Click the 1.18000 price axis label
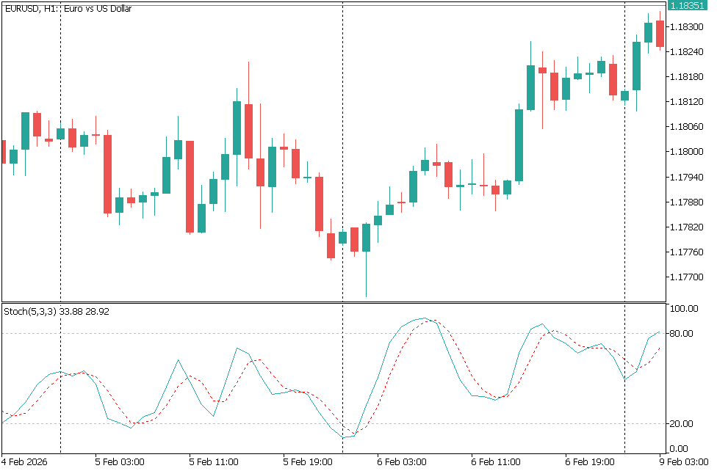 coord(688,152)
